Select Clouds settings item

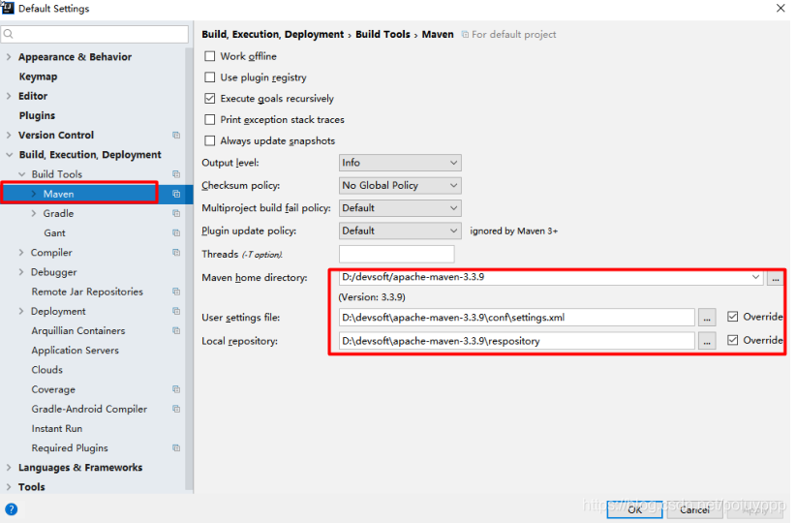(47, 370)
